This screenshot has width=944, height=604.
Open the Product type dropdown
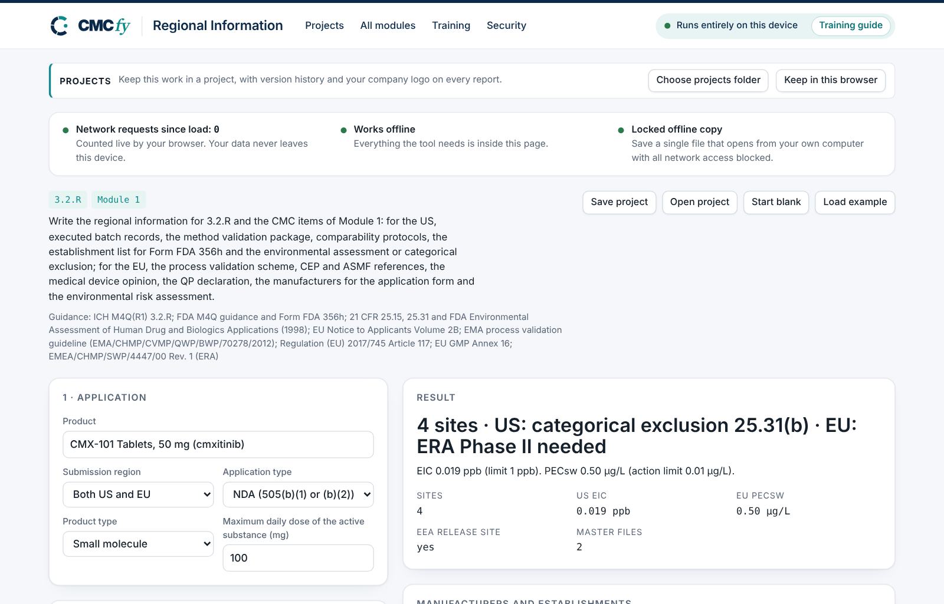(x=138, y=544)
